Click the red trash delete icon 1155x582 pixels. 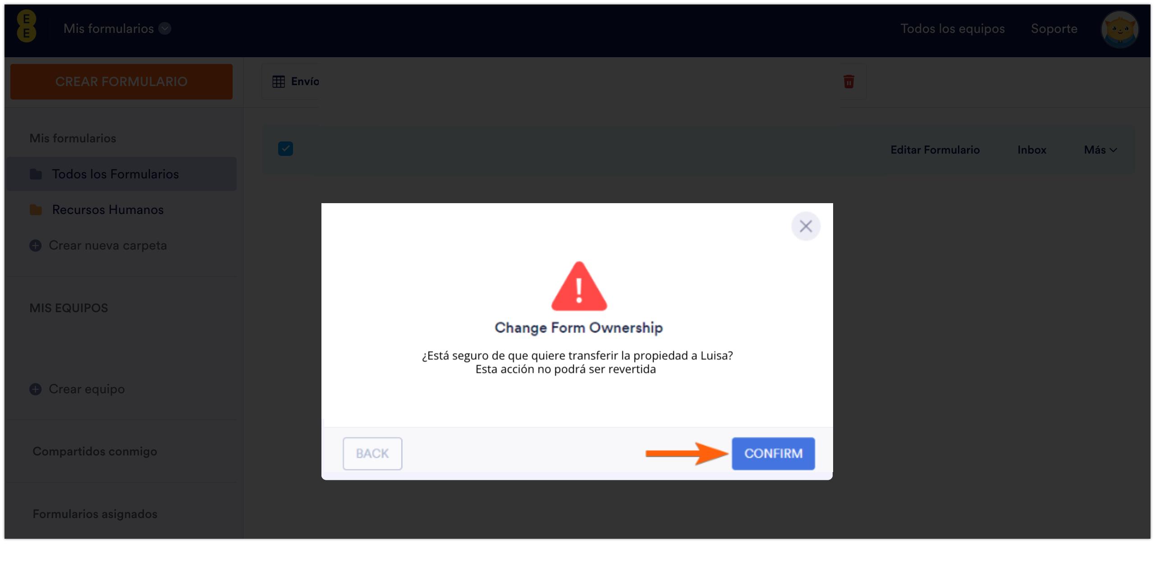[x=849, y=82]
